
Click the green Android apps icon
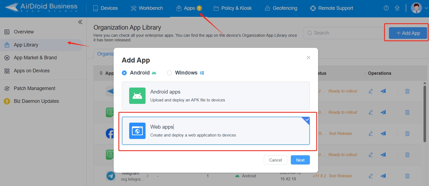[137, 96]
